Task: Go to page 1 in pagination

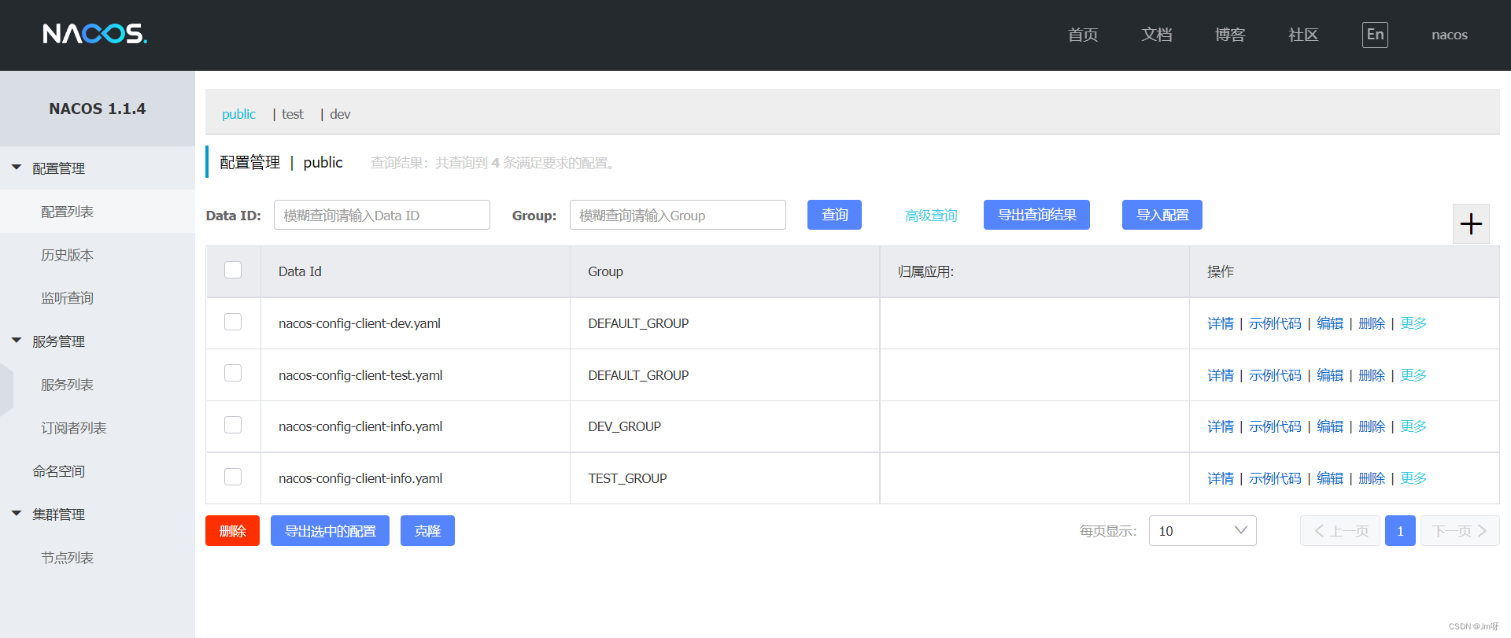Action: pyautogui.click(x=1400, y=531)
